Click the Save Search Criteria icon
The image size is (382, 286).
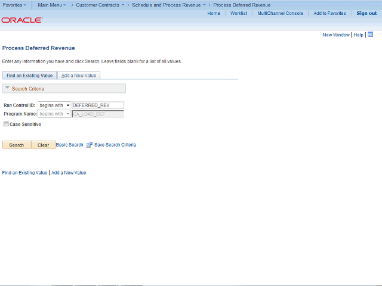pos(90,145)
